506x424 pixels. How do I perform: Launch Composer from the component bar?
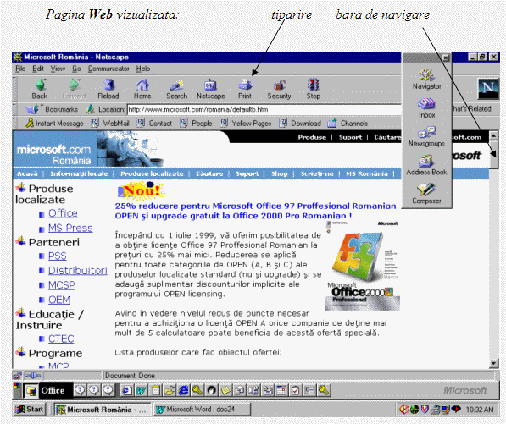[426, 194]
